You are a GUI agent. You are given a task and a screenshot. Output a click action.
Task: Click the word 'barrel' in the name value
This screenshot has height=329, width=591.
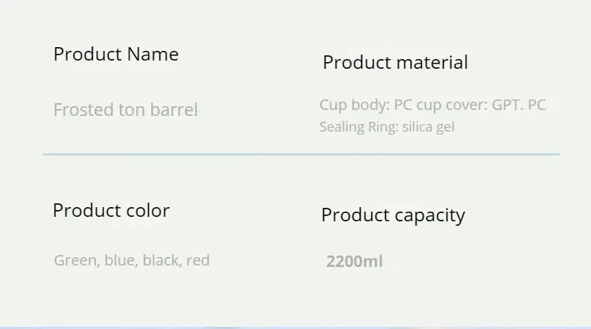tap(173, 111)
